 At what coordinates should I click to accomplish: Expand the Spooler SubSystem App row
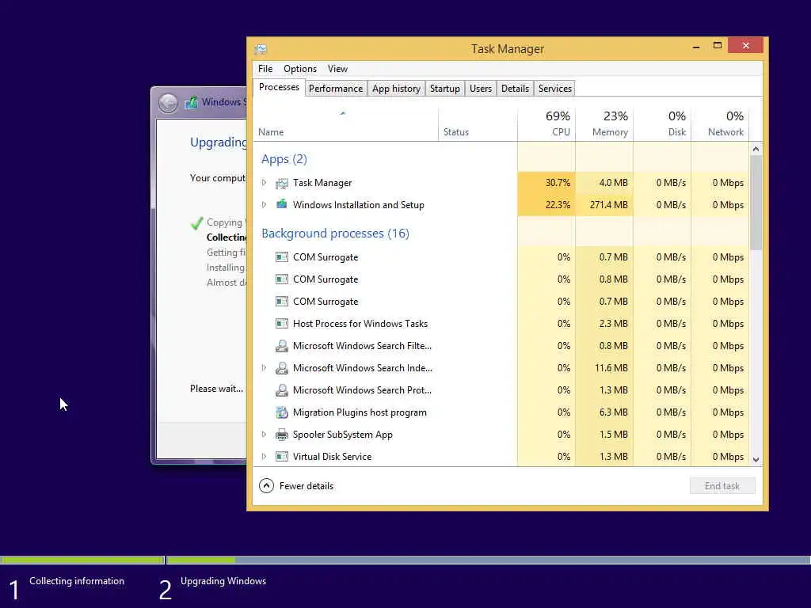pos(264,435)
